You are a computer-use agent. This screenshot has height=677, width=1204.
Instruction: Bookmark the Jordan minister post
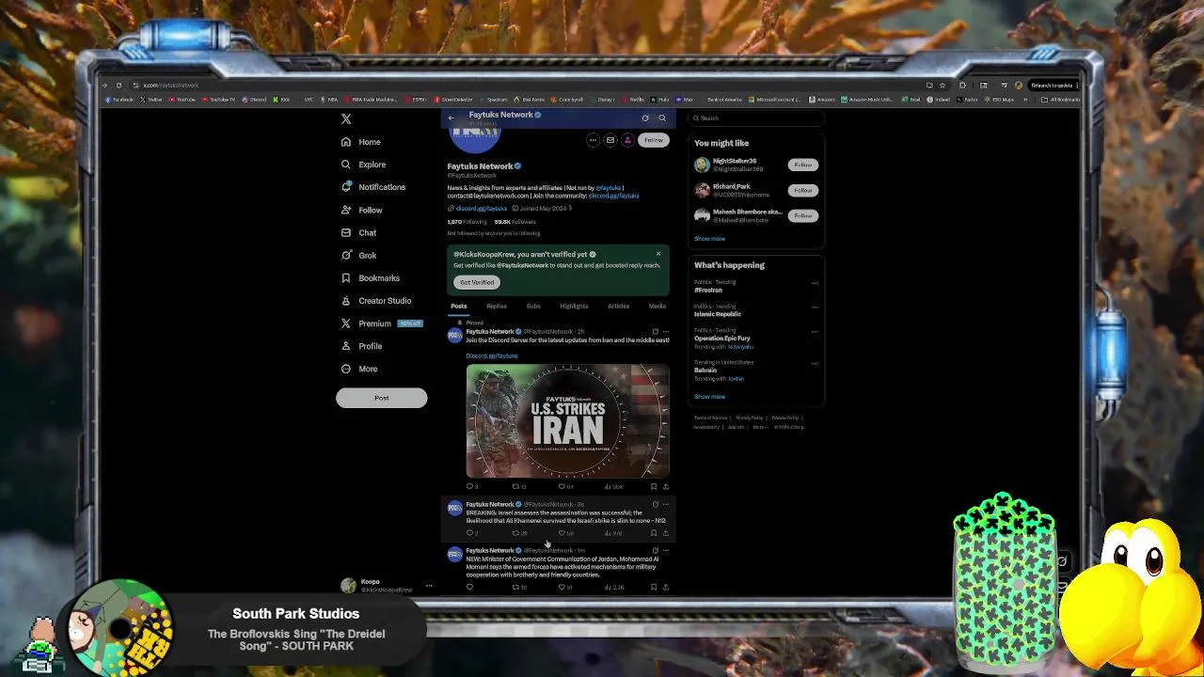(x=654, y=588)
